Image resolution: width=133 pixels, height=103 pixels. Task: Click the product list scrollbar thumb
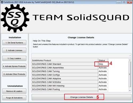click(130, 74)
